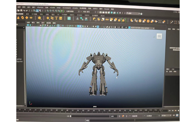Select the super shape star icon
The height and width of the screenshot is (122, 196).
48,18
